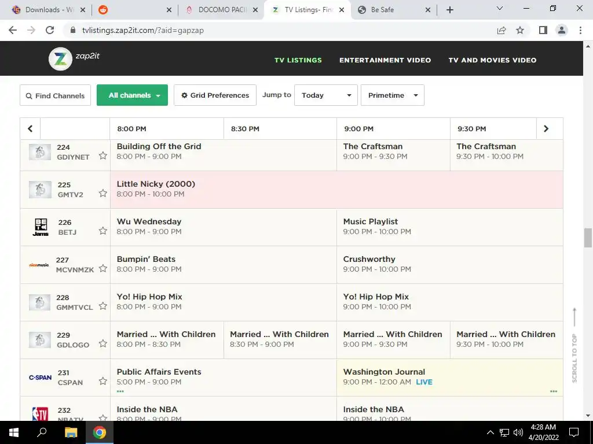The height and width of the screenshot is (444, 593).
Task: Open the Find Channels search
Action: click(x=55, y=95)
